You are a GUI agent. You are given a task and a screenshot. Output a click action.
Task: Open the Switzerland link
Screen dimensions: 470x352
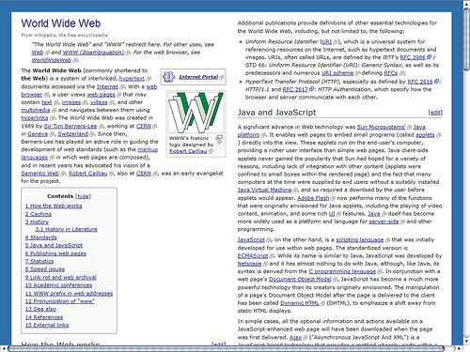72,134
